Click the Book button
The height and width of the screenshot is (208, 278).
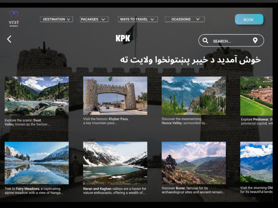(x=249, y=19)
